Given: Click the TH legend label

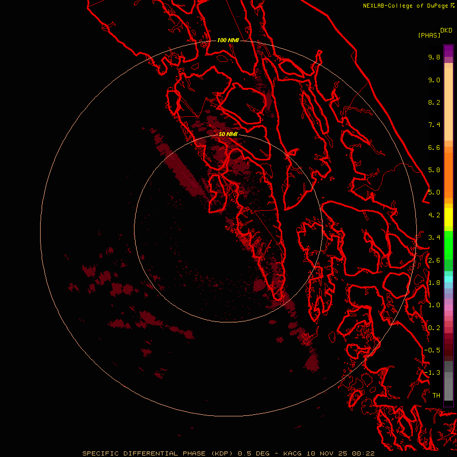Looking at the screenshot, I should click(x=436, y=396).
